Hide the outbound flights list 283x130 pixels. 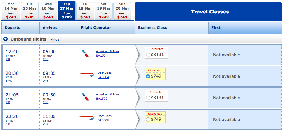click(55, 39)
